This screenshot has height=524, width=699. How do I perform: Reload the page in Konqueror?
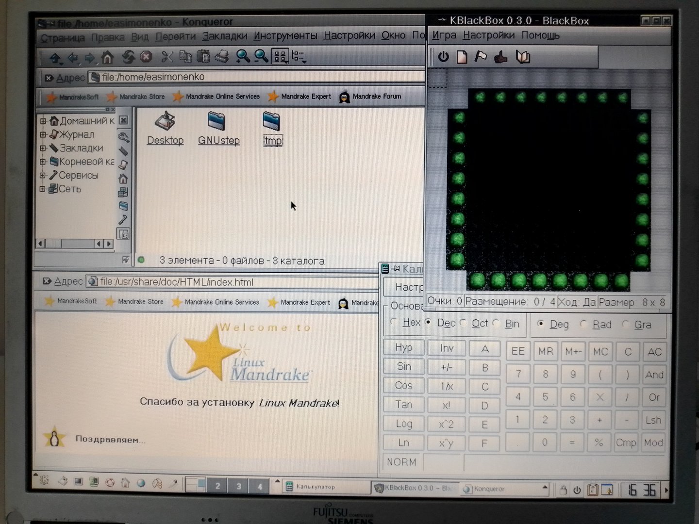[128, 57]
